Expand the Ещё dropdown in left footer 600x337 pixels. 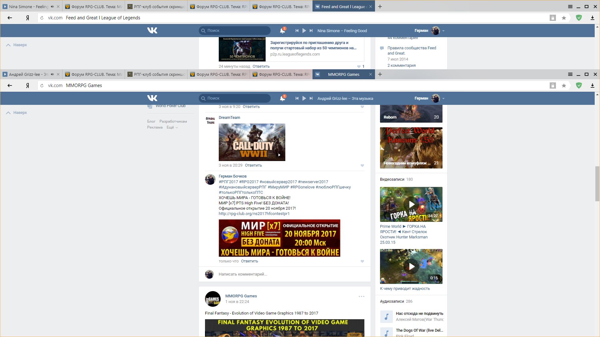pos(172,127)
